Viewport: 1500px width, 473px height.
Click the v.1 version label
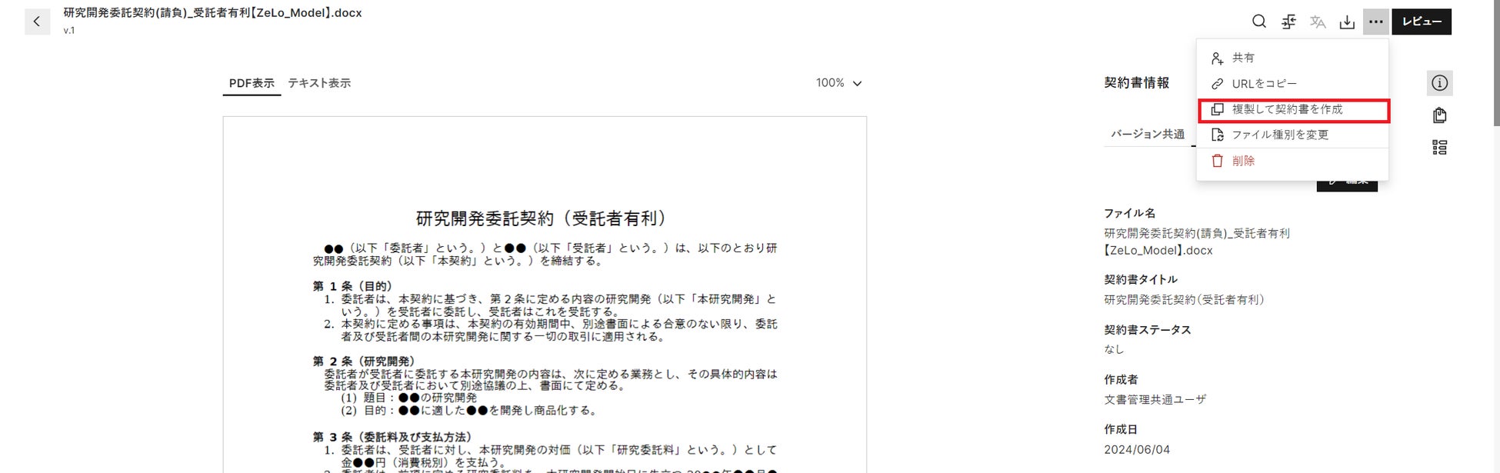pyautogui.click(x=69, y=31)
